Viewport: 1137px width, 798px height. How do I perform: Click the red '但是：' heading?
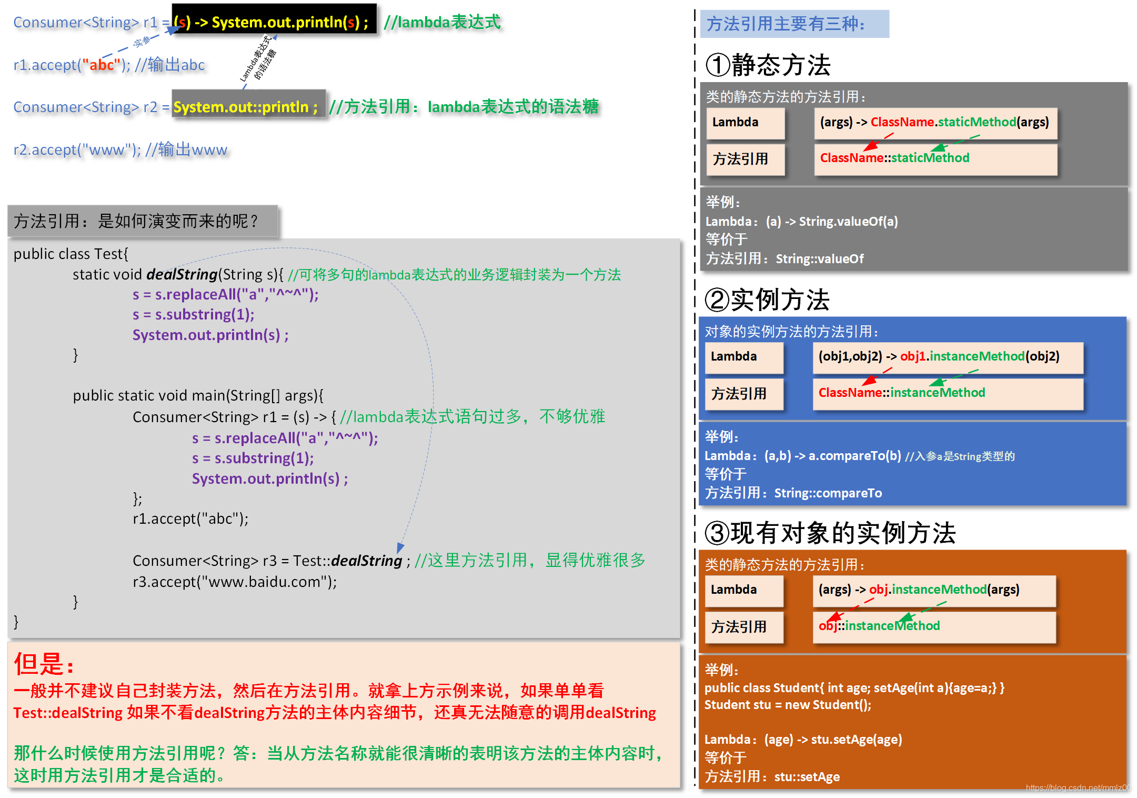tap(45, 664)
